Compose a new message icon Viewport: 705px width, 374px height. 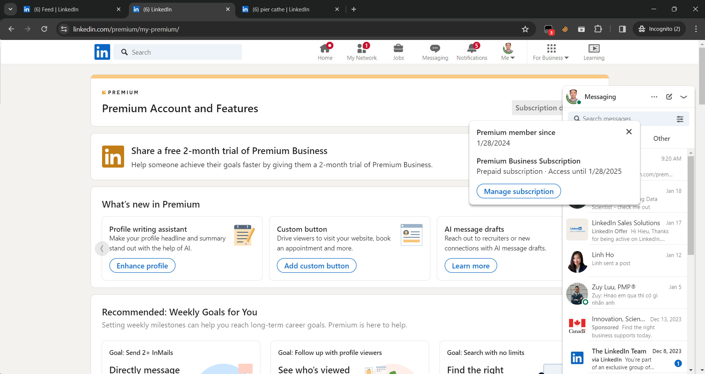coord(669,97)
